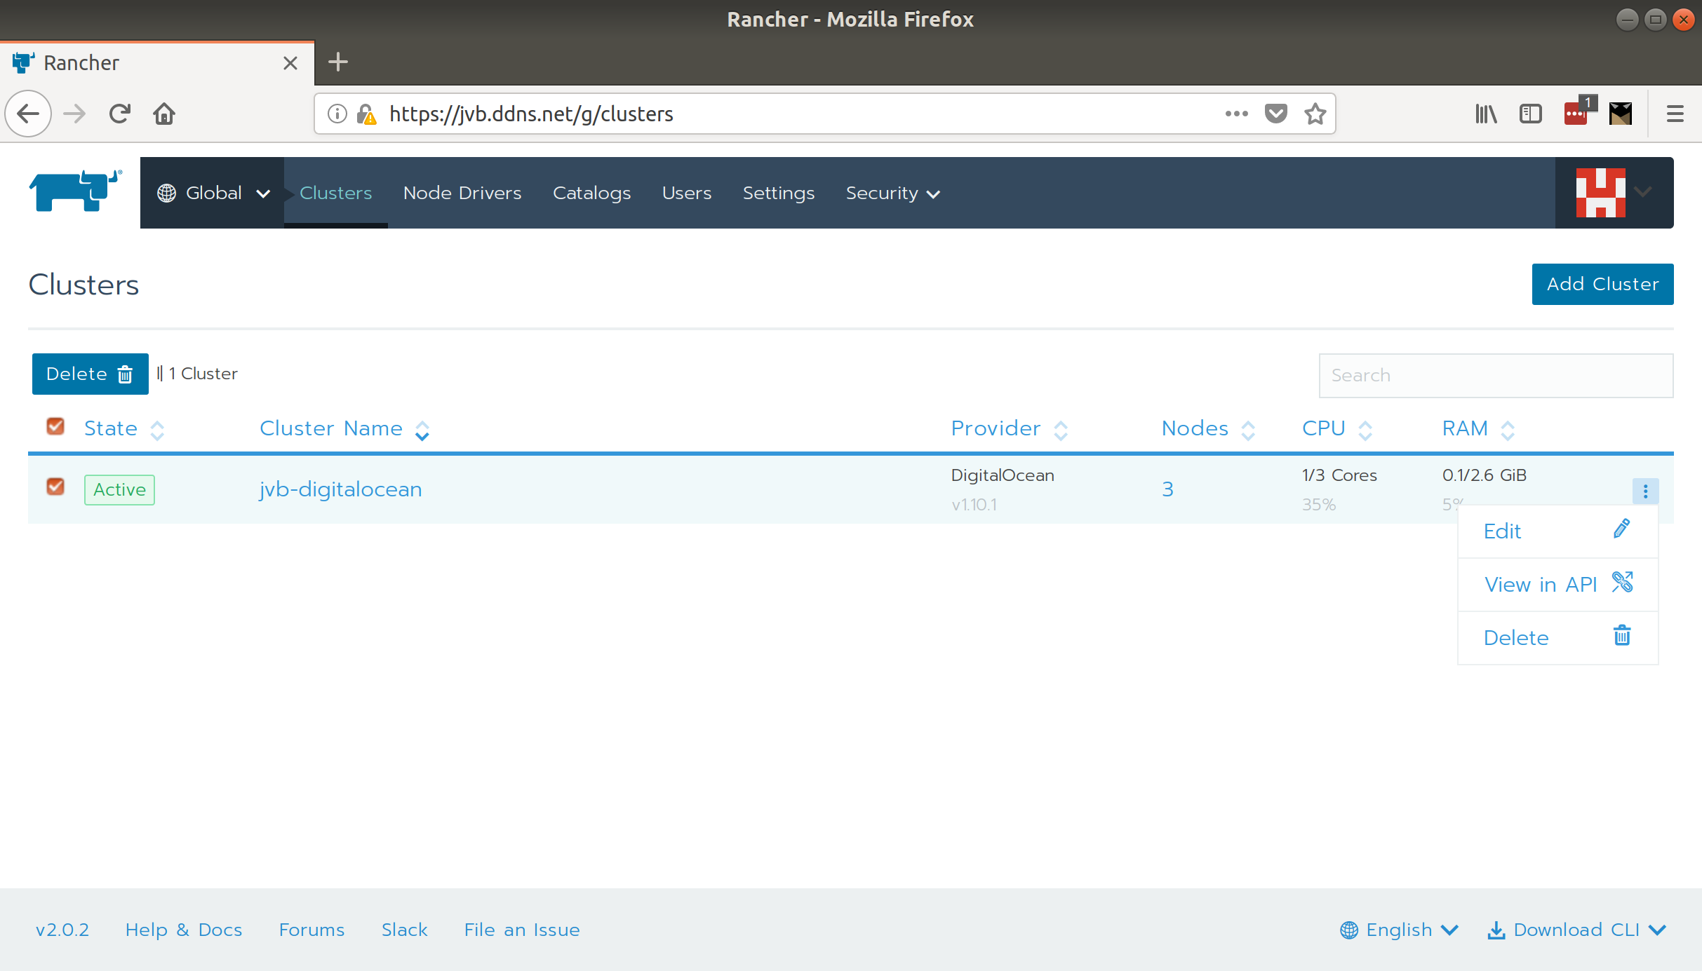1702x971 pixels.
Task: Uncheck the jvb-digitalocean row checkbox
Action: click(55, 487)
